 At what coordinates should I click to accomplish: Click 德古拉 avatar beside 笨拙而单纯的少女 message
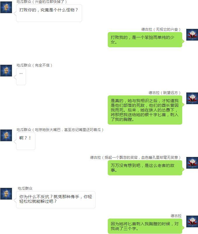[x=192, y=35]
